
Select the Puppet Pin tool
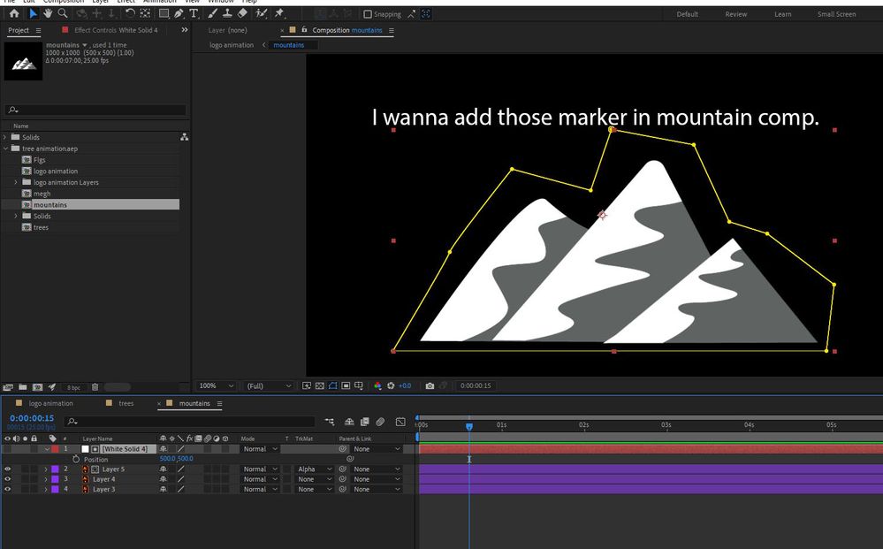tap(279, 13)
